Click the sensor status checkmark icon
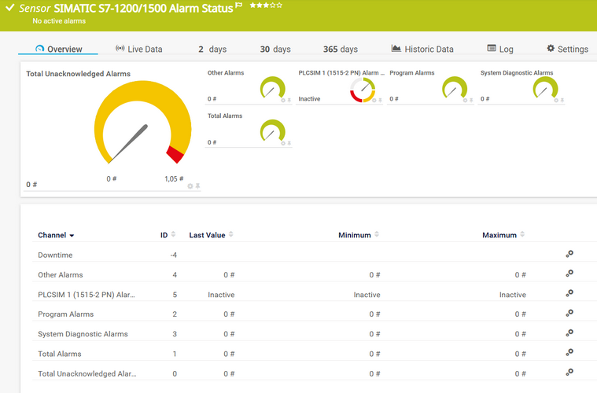Image resolution: width=597 pixels, height=393 pixels. coord(10,8)
